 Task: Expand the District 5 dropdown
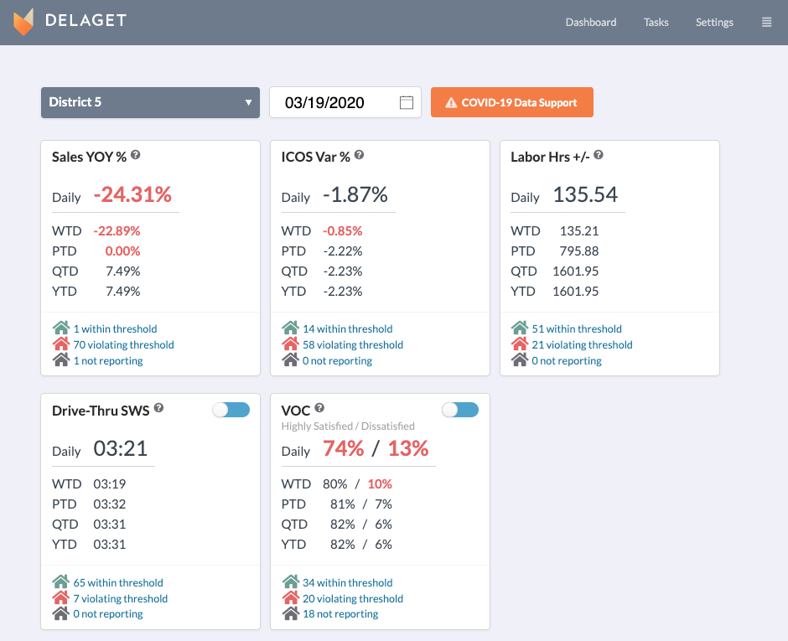pyautogui.click(x=150, y=102)
